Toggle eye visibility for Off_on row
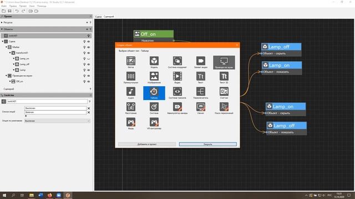The image size is (355, 199). tap(89, 81)
